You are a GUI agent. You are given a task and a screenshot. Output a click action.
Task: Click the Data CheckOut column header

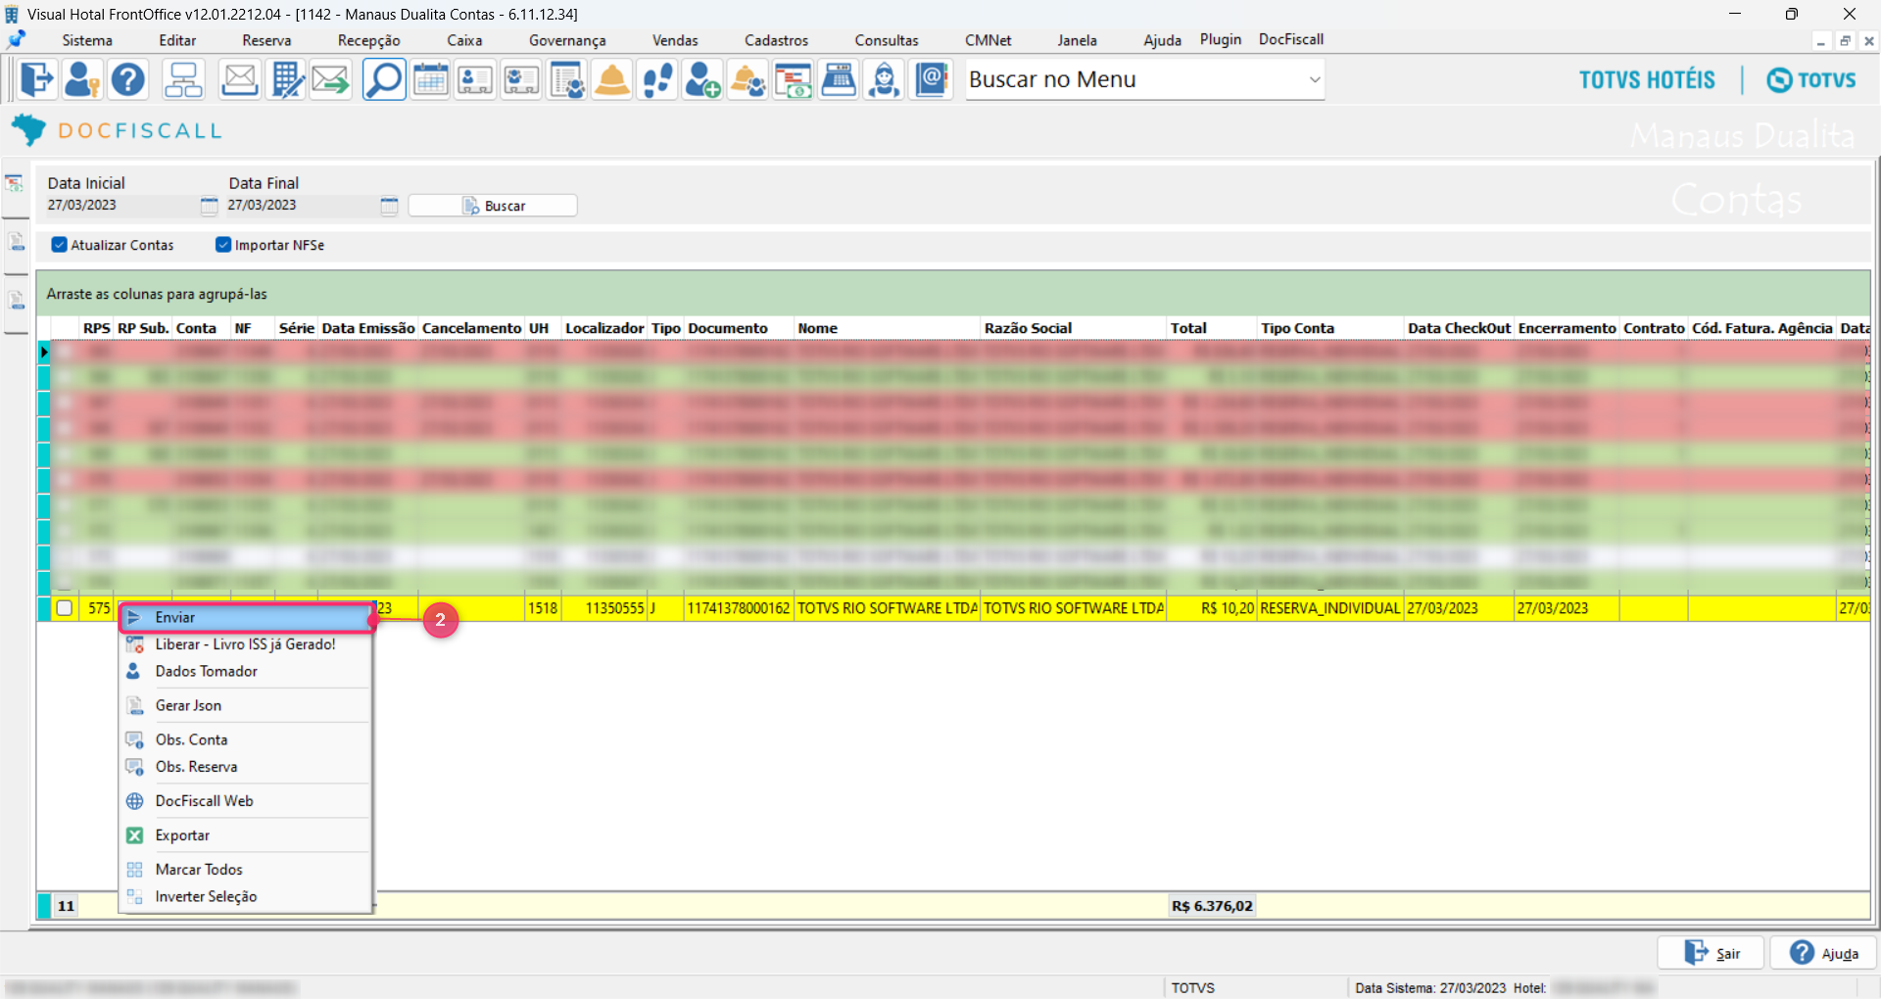point(1459,328)
